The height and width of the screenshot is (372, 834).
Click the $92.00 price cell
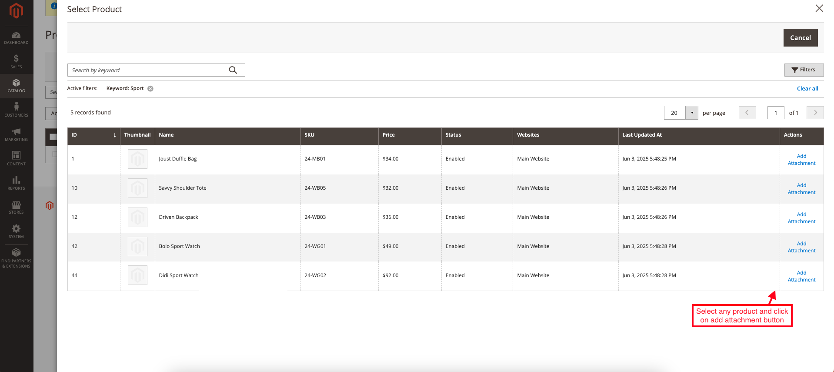(410, 276)
